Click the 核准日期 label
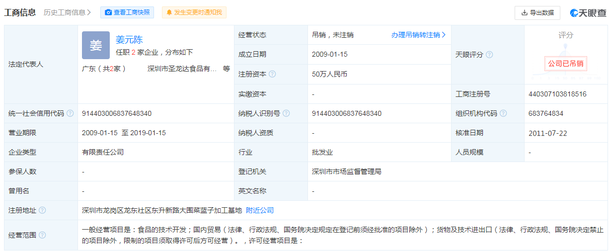This screenshot has width=611, height=251. [x=469, y=133]
